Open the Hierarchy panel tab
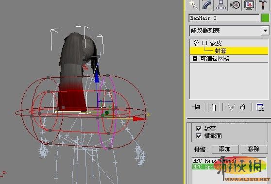This screenshot has width=271, height=184. point(221,5)
